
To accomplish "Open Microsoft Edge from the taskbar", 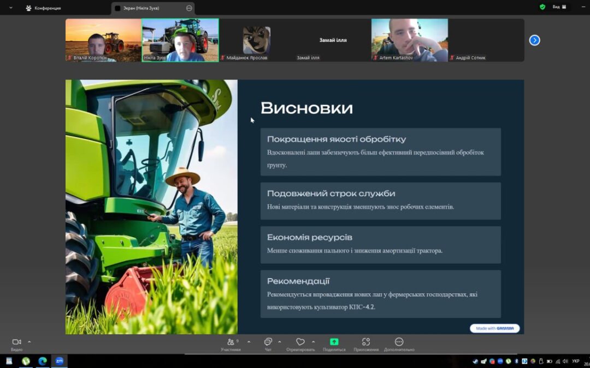I will coord(43,361).
